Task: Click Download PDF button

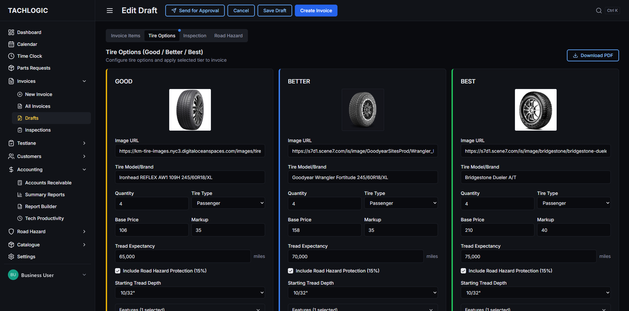Action: tap(593, 55)
